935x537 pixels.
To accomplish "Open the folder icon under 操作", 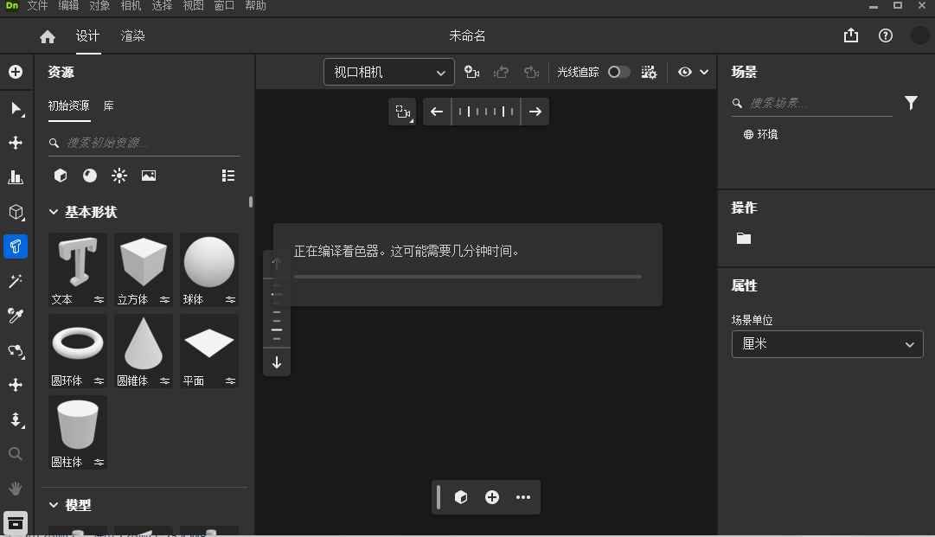I will tap(744, 239).
